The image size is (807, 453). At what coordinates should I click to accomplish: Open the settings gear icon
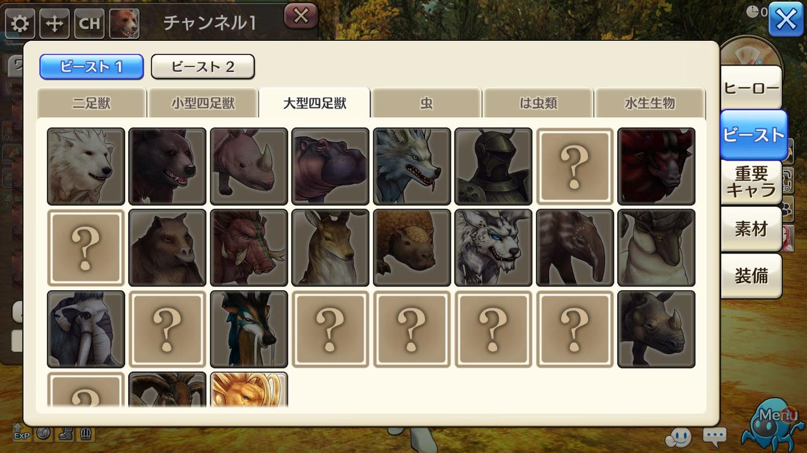coord(20,24)
